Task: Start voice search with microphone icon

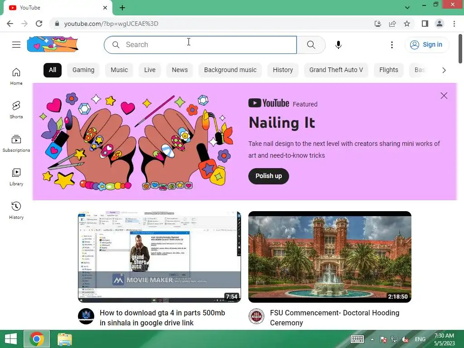Action: (338, 45)
